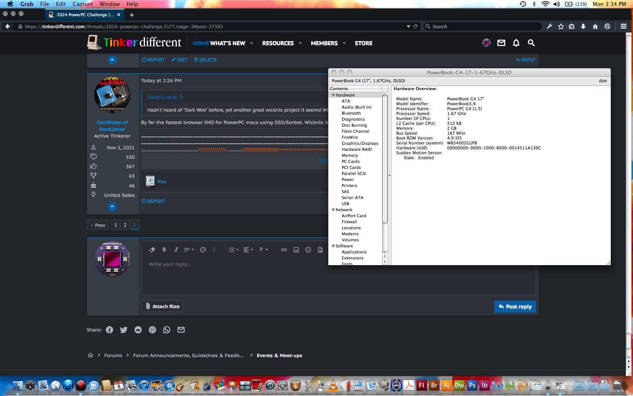The height and width of the screenshot is (396, 633).
Task: Open the inbox envelope icon in site header
Action: [502, 43]
